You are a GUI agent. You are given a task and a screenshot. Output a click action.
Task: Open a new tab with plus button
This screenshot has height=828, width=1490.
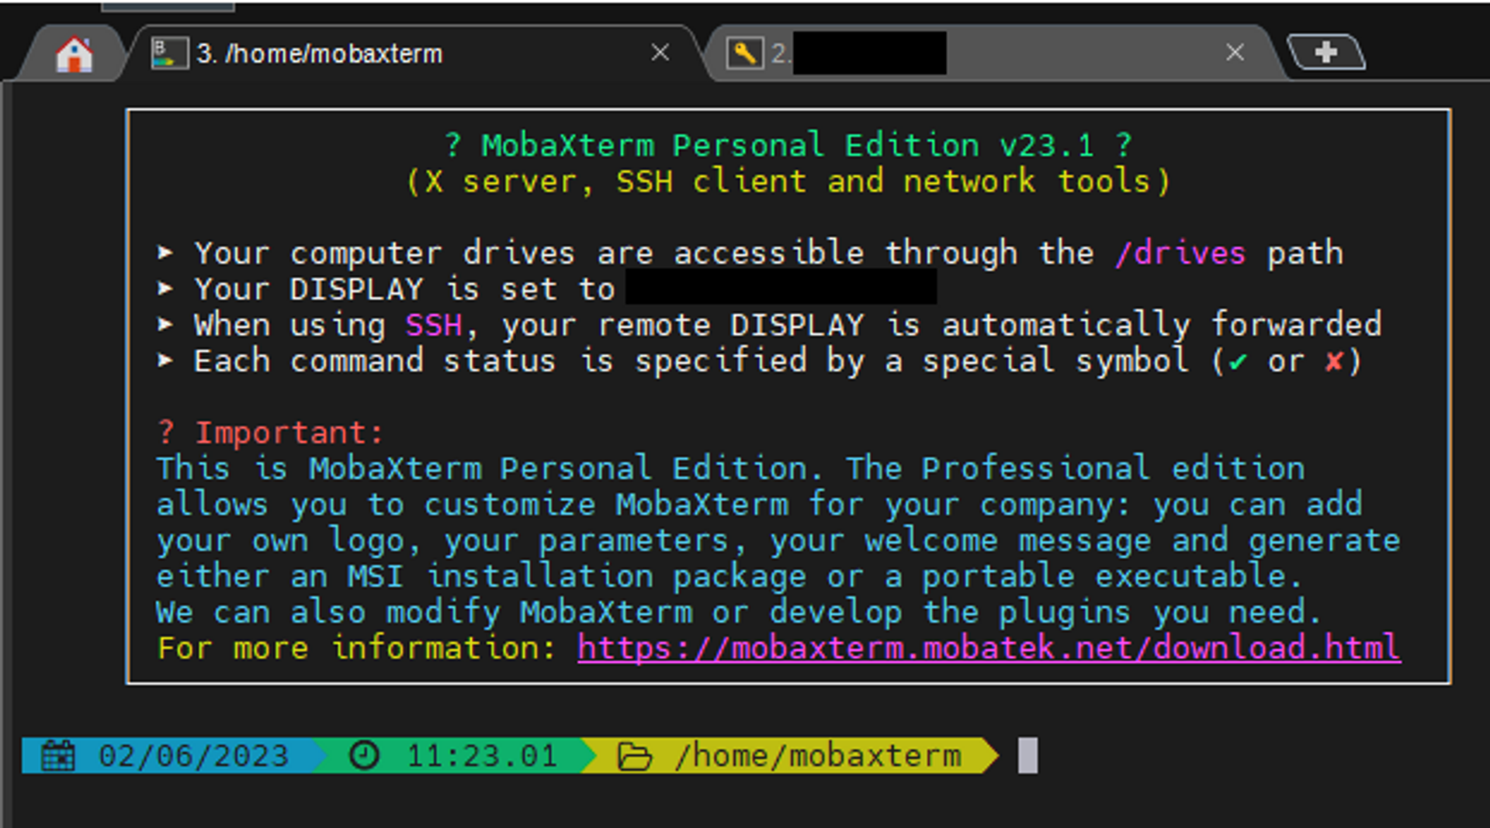click(x=1325, y=52)
